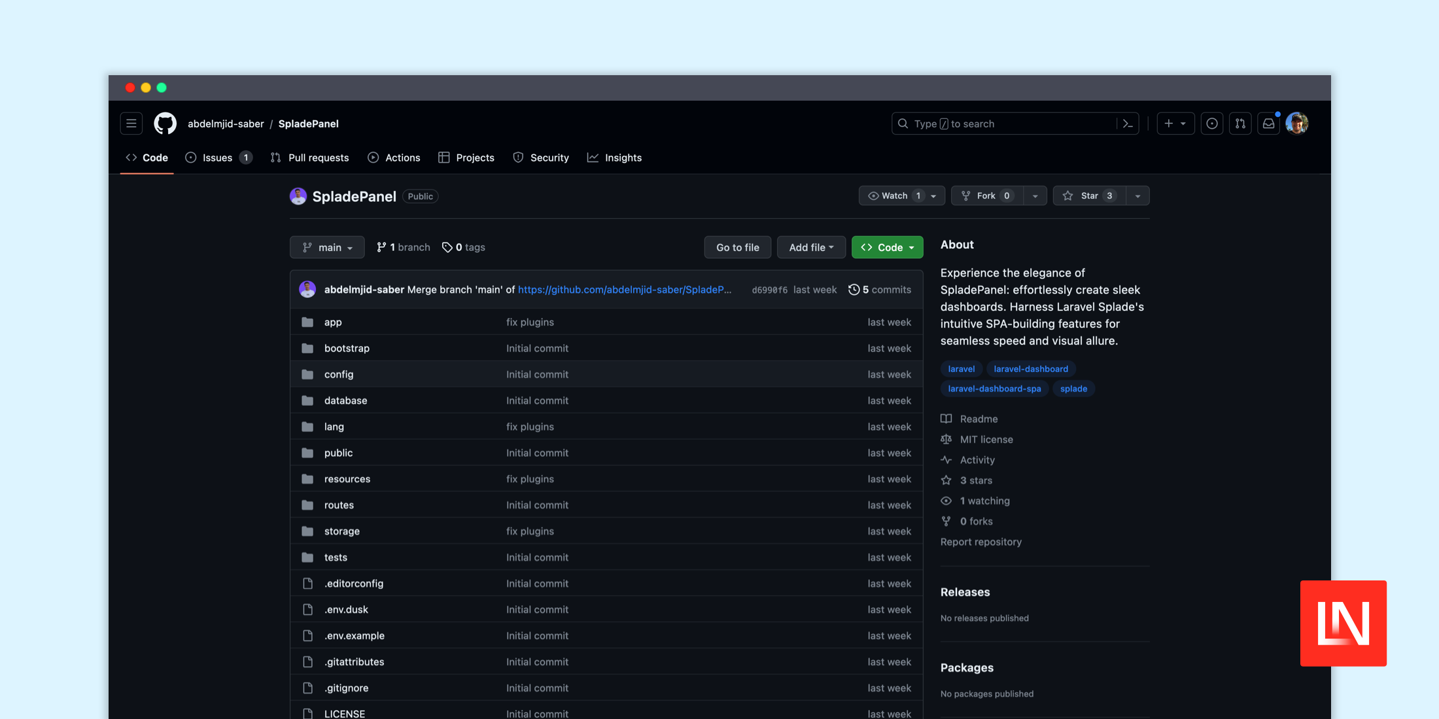Open the resources folder
This screenshot has height=719, width=1439.
point(347,479)
